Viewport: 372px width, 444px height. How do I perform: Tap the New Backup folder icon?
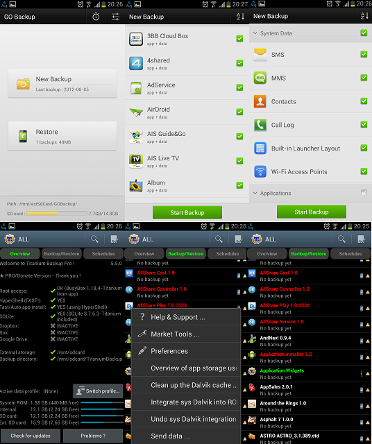23,84
